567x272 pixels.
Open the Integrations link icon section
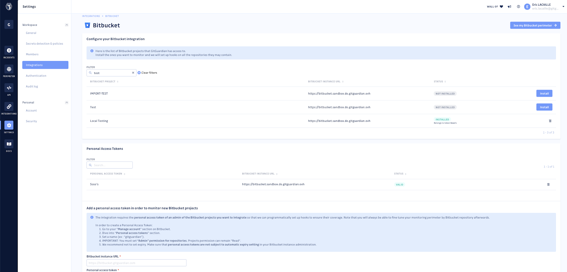(9, 108)
